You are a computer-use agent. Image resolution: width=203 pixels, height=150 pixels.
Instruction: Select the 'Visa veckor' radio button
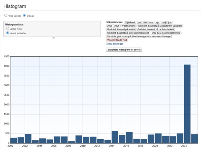[x=6, y=15]
